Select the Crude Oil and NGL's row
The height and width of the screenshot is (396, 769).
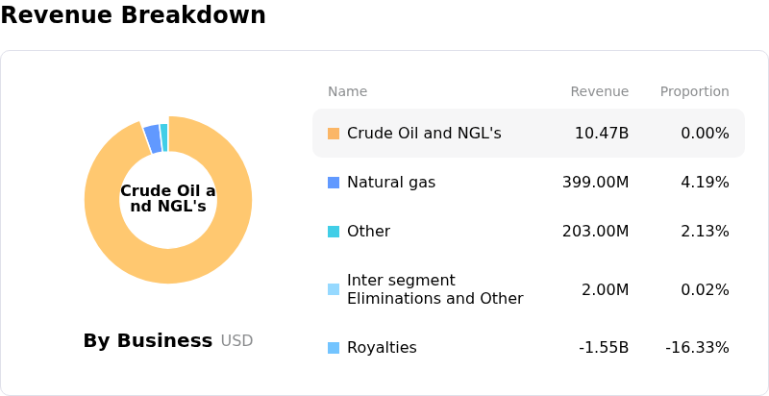pyautogui.click(x=528, y=134)
